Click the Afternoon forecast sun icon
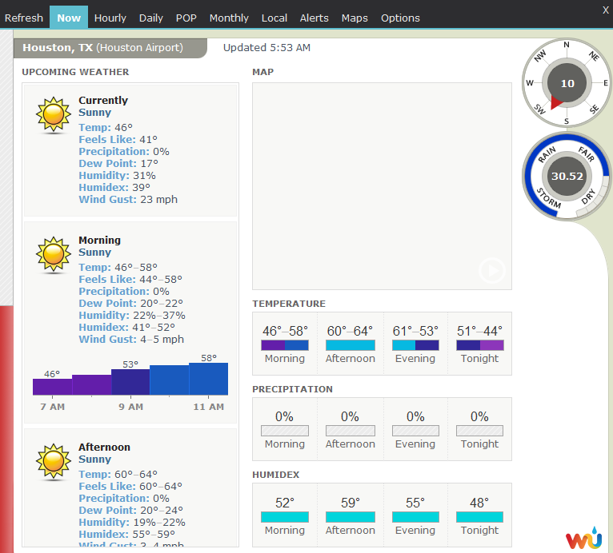Screen dimensions: 613x553 54,461
